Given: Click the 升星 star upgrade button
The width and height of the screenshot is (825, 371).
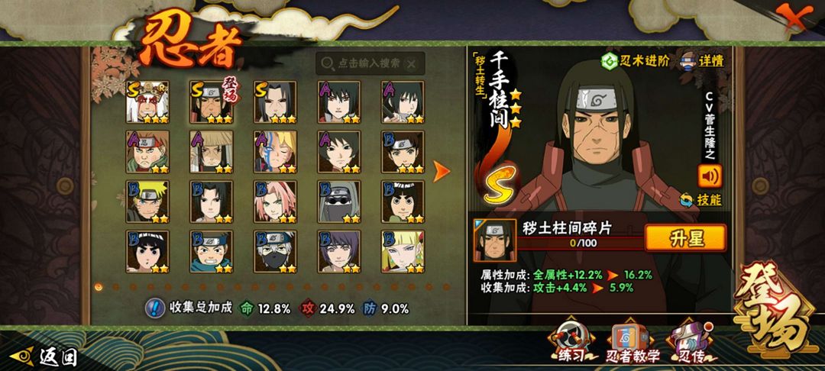Looking at the screenshot, I should pos(685,237).
